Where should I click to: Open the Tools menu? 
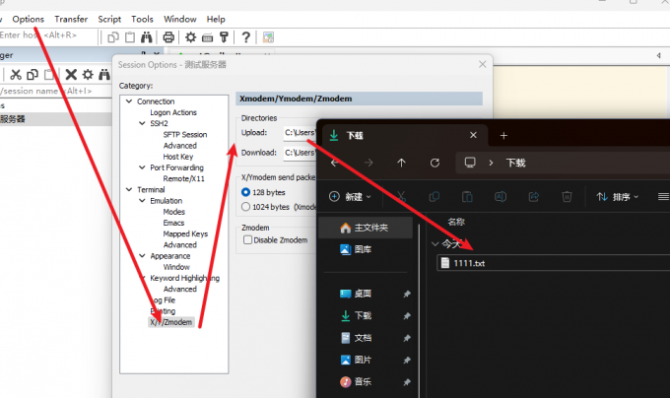coord(142,20)
